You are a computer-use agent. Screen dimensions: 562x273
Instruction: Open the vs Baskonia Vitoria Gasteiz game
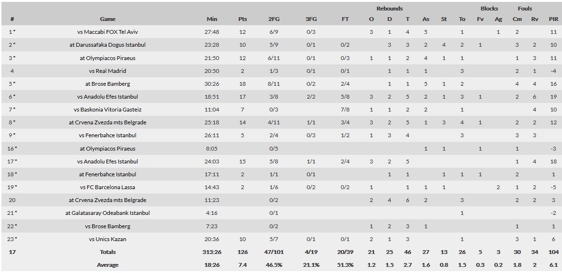(x=107, y=110)
